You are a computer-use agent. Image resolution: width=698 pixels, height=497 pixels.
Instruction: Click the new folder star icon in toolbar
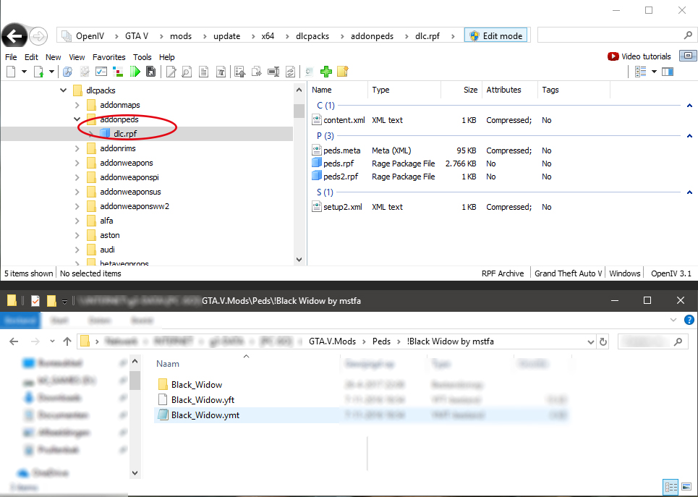[x=343, y=71]
